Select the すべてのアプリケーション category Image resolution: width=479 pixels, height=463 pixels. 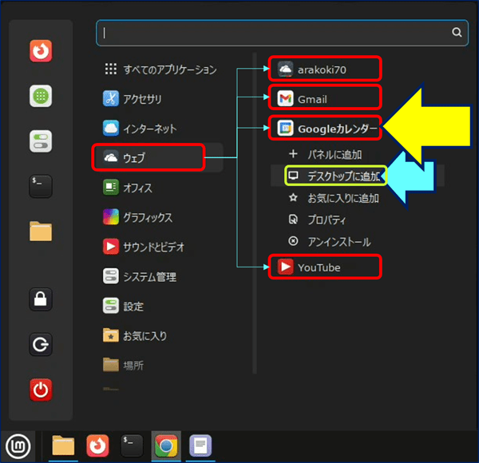pyautogui.click(x=161, y=69)
